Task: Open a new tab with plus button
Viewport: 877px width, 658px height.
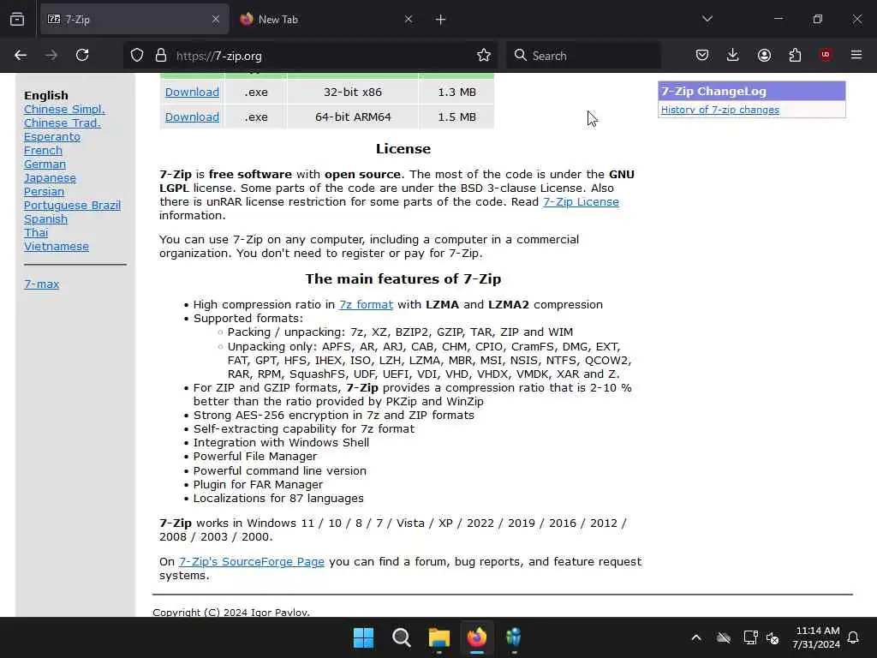Action: click(x=441, y=20)
